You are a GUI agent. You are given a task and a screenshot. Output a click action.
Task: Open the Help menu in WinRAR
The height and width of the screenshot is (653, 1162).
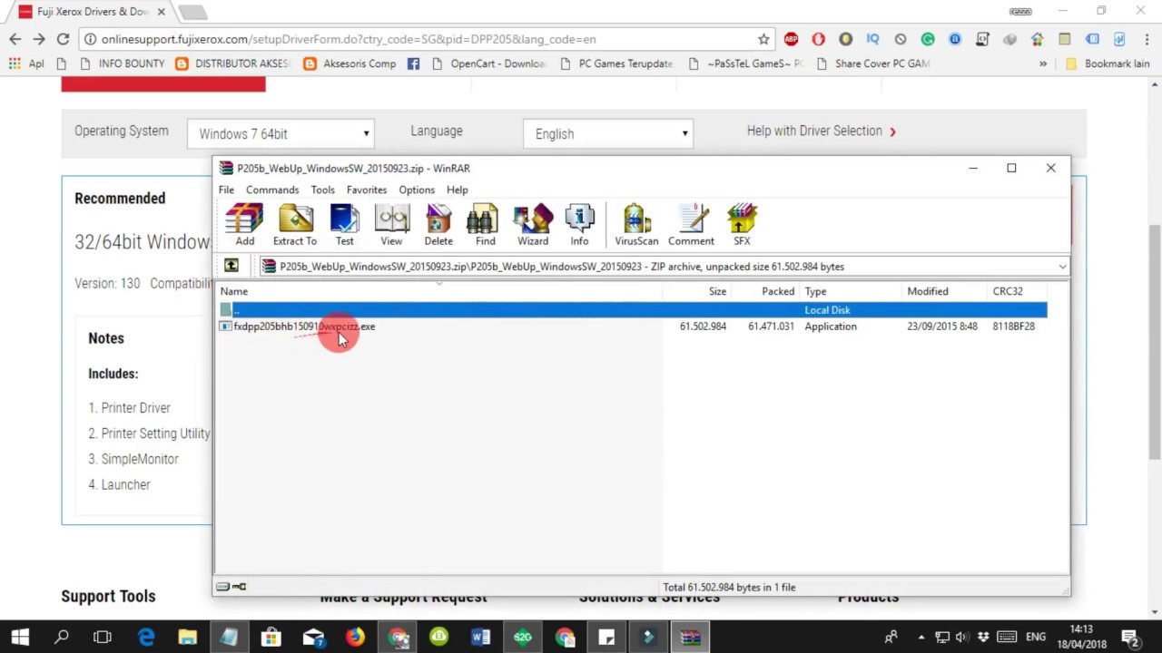457,190
